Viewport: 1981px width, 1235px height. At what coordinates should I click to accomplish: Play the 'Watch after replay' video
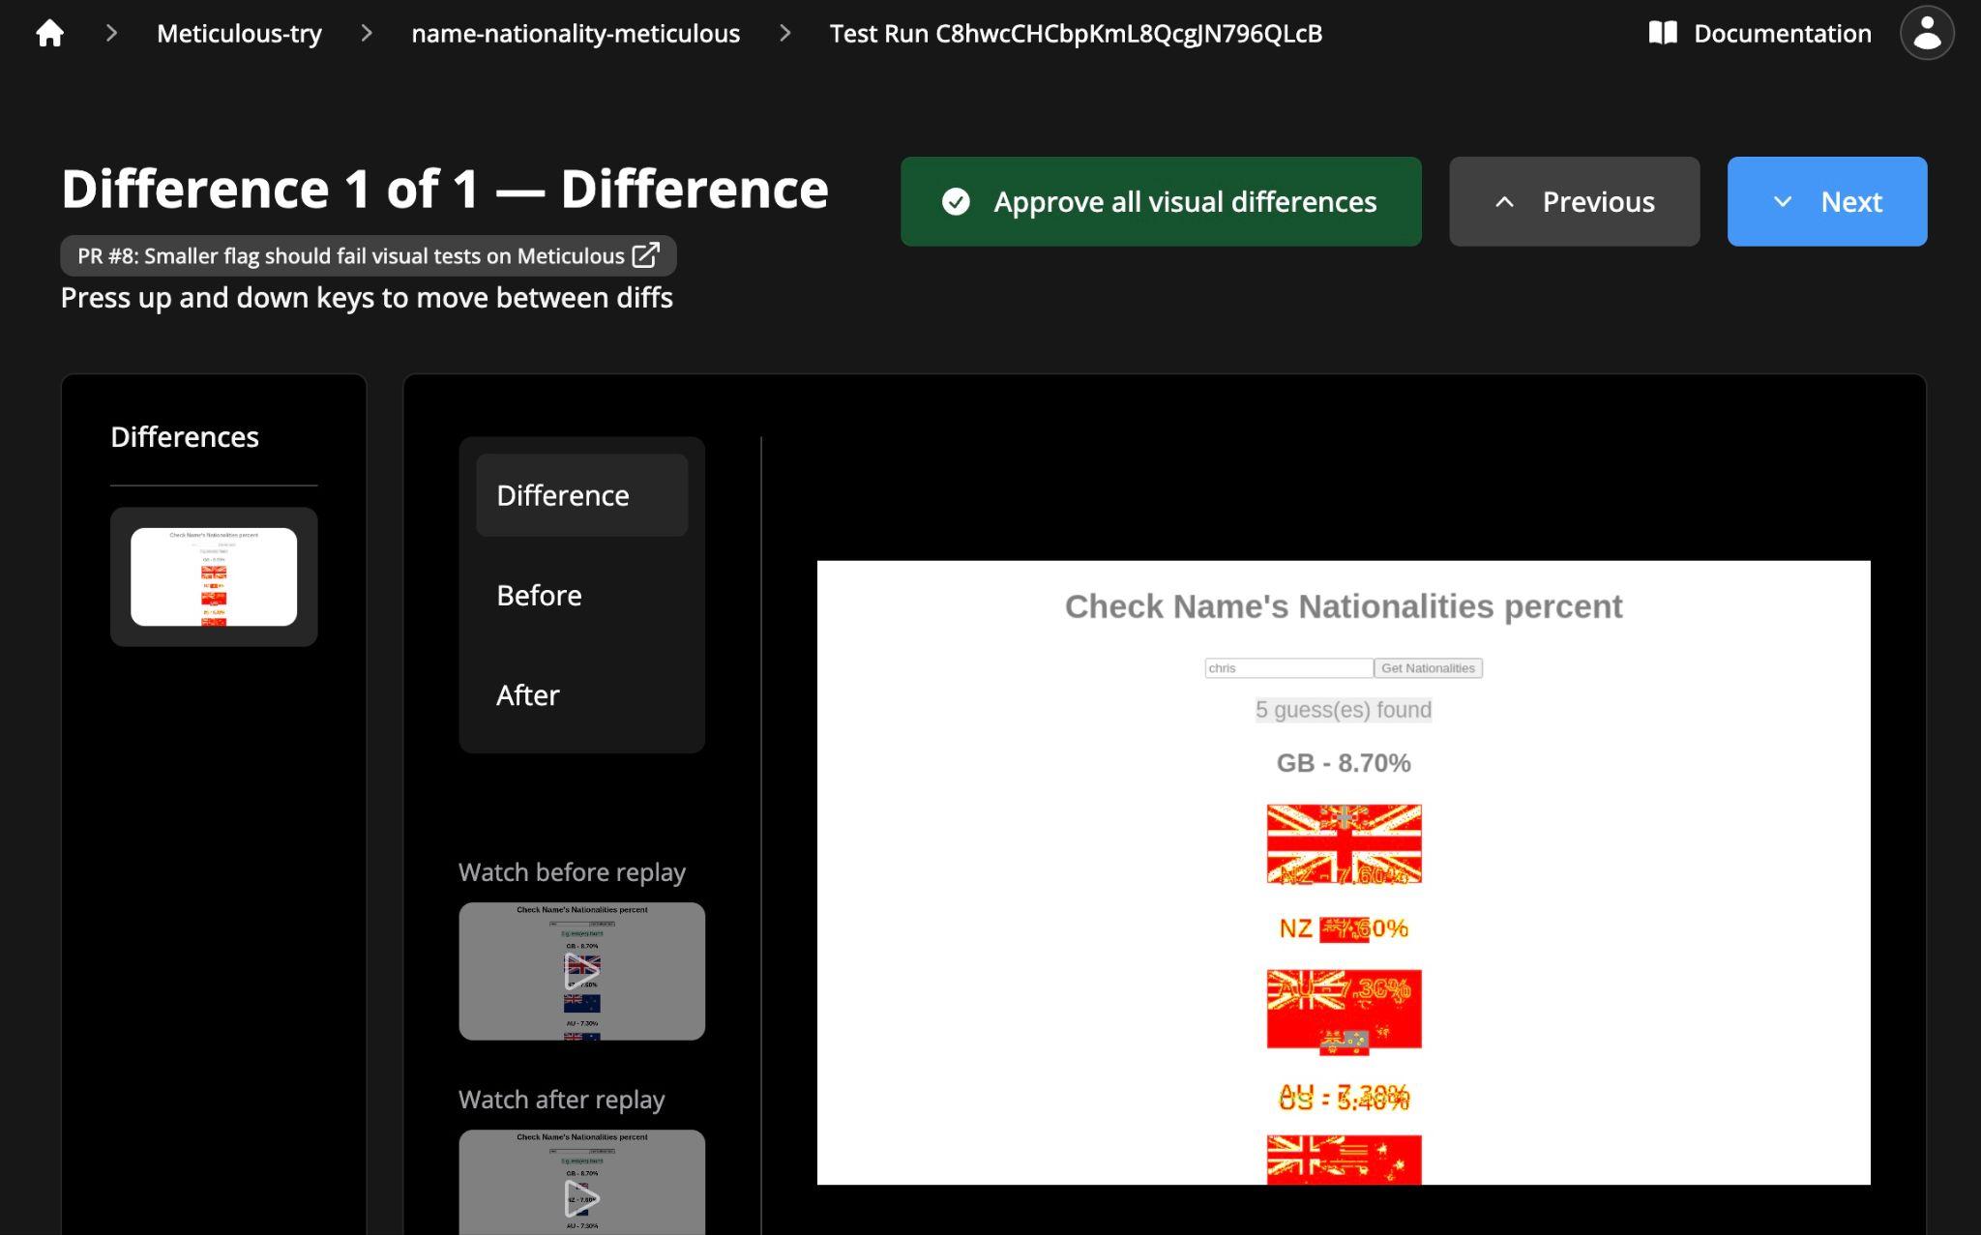[x=581, y=1197]
